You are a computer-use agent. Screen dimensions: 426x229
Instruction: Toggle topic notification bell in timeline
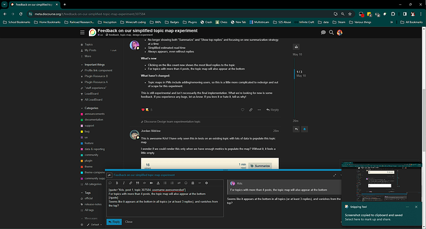[x=304, y=129]
